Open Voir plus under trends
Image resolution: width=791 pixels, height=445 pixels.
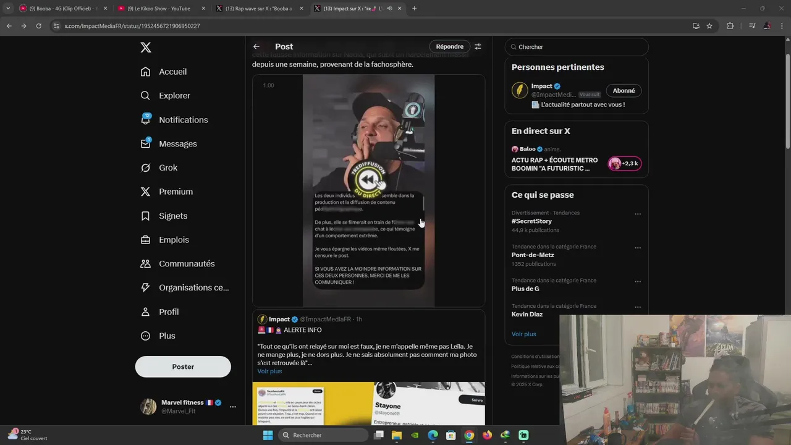tap(523, 334)
